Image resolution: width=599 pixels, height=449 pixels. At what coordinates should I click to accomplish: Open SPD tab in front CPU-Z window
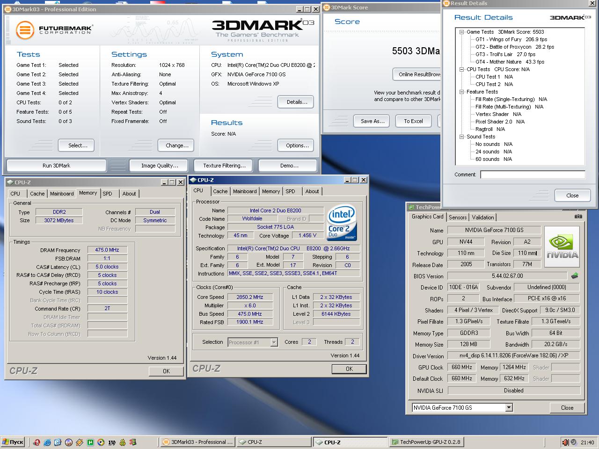coord(290,191)
